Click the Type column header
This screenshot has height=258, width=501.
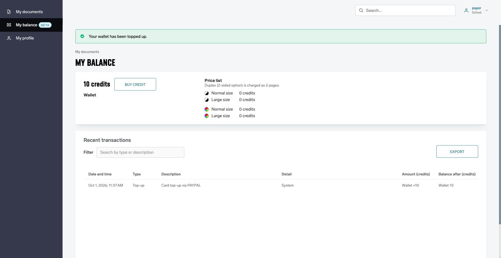click(137, 174)
